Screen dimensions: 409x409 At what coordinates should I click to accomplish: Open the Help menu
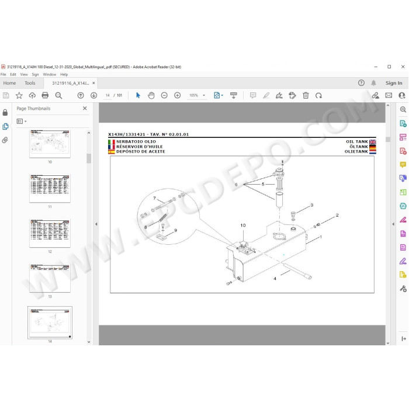pyautogui.click(x=64, y=74)
